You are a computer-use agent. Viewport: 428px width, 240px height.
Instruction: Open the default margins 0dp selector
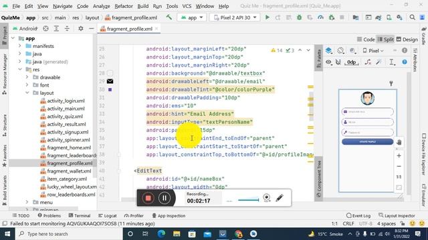(x=352, y=62)
